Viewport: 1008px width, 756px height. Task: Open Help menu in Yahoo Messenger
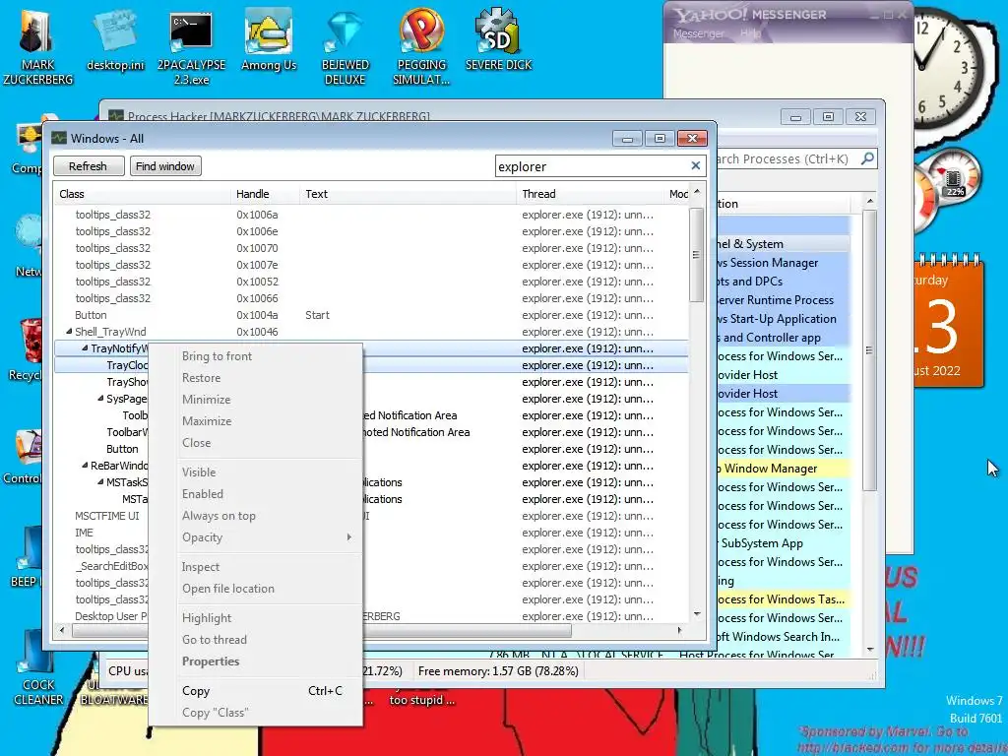point(750,33)
